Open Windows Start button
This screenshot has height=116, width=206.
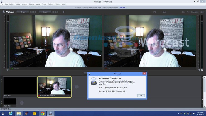[x=3, y=113]
